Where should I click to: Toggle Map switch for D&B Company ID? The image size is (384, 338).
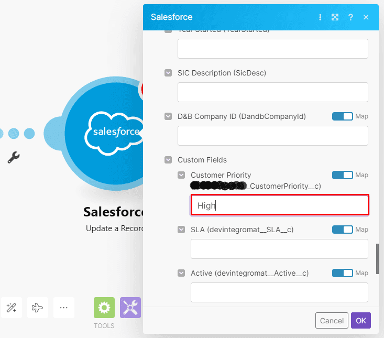click(x=343, y=116)
